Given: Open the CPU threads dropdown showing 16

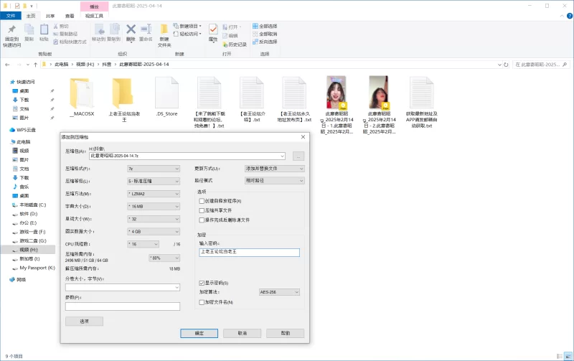Looking at the screenshot, I should (143, 244).
